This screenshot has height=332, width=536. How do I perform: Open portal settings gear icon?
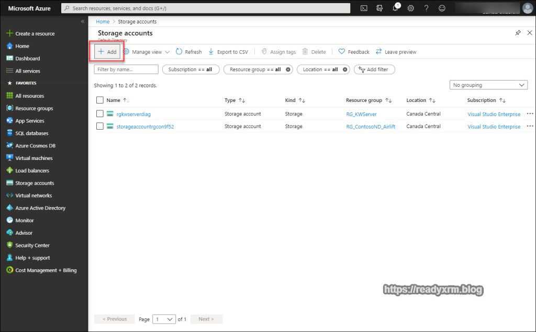411,8
